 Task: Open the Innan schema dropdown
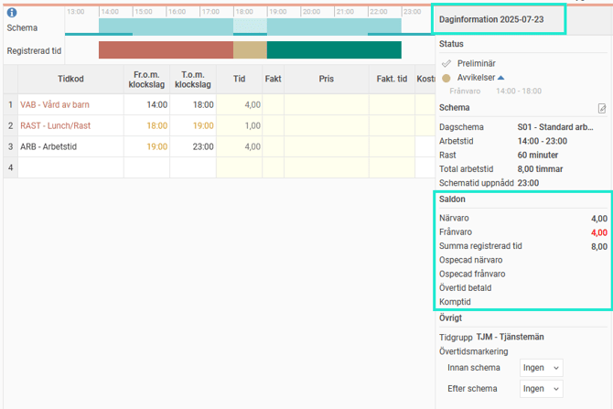tap(541, 368)
